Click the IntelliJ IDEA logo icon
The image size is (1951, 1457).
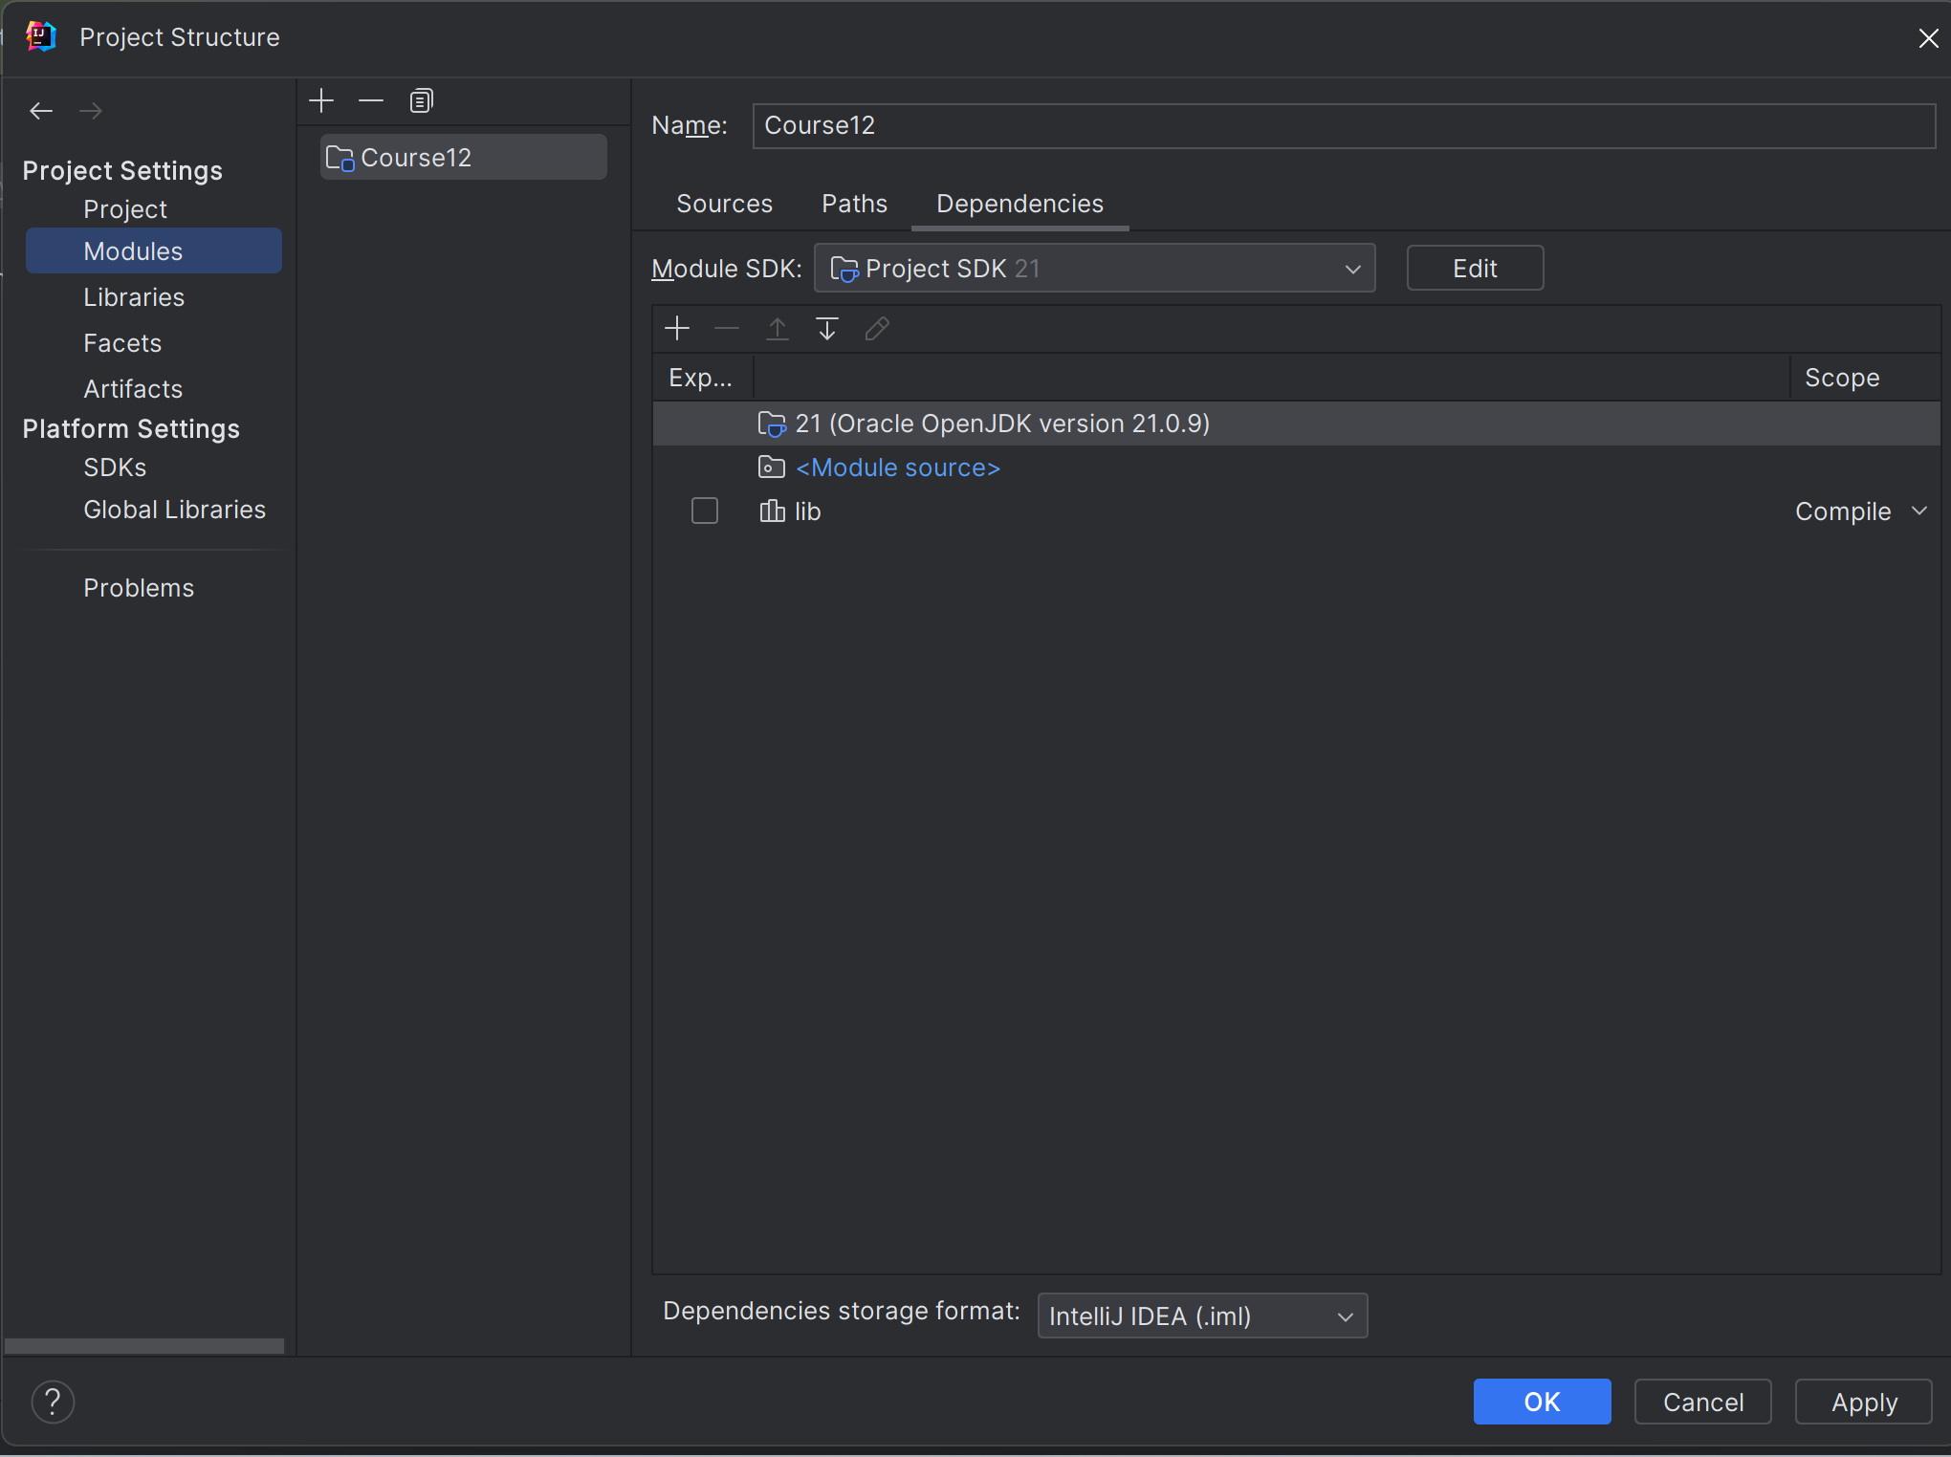click(x=41, y=36)
